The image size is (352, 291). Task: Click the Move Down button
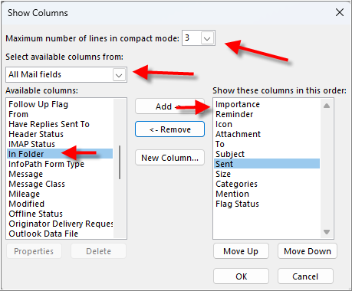point(308,251)
